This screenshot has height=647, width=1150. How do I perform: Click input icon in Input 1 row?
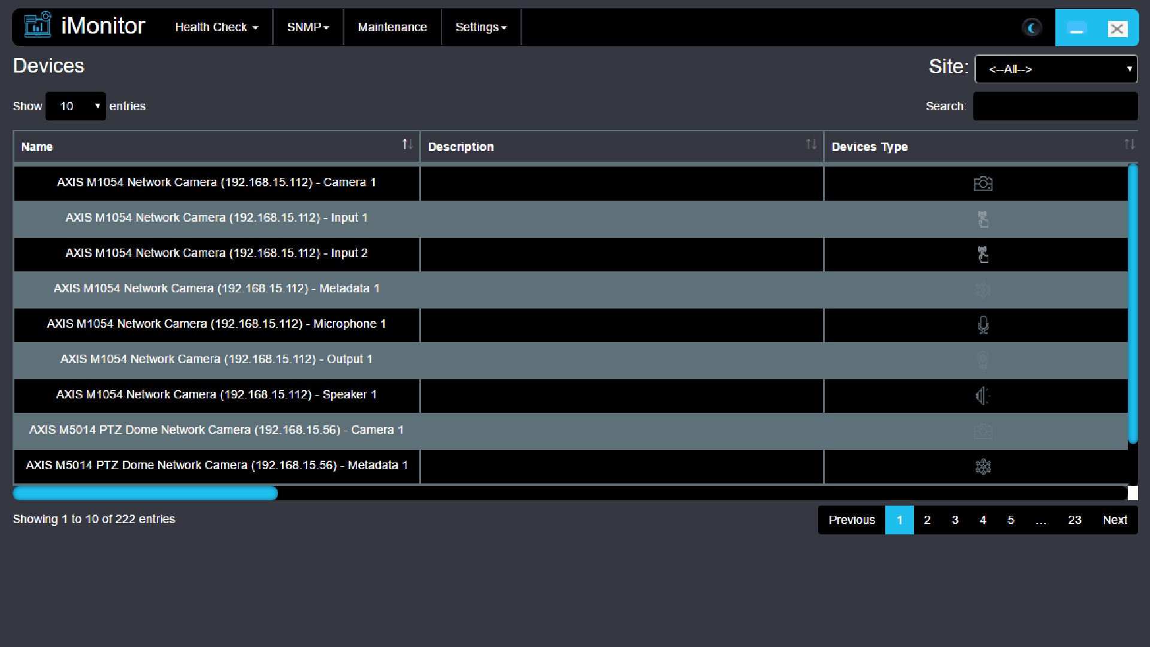pyautogui.click(x=983, y=219)
